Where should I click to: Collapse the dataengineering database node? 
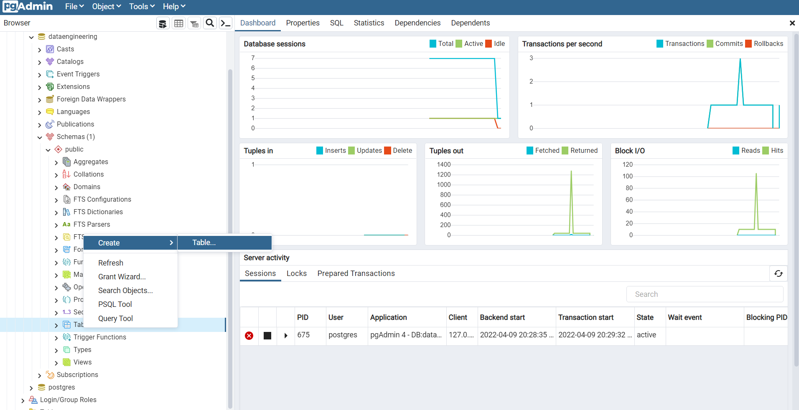click(x=31, y=37)
